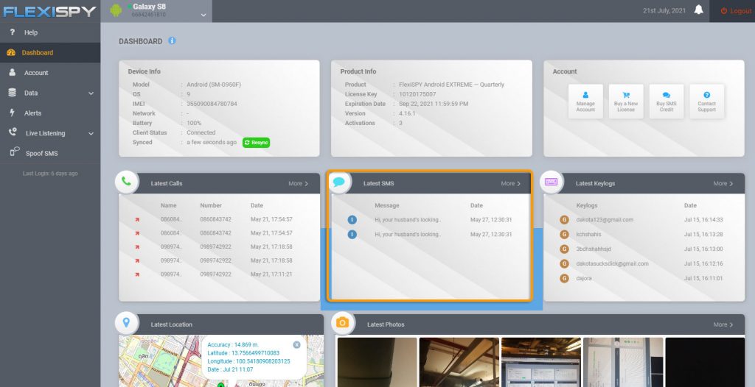
Task: Click the Longitude value in map popup
Action: point(262,361)
